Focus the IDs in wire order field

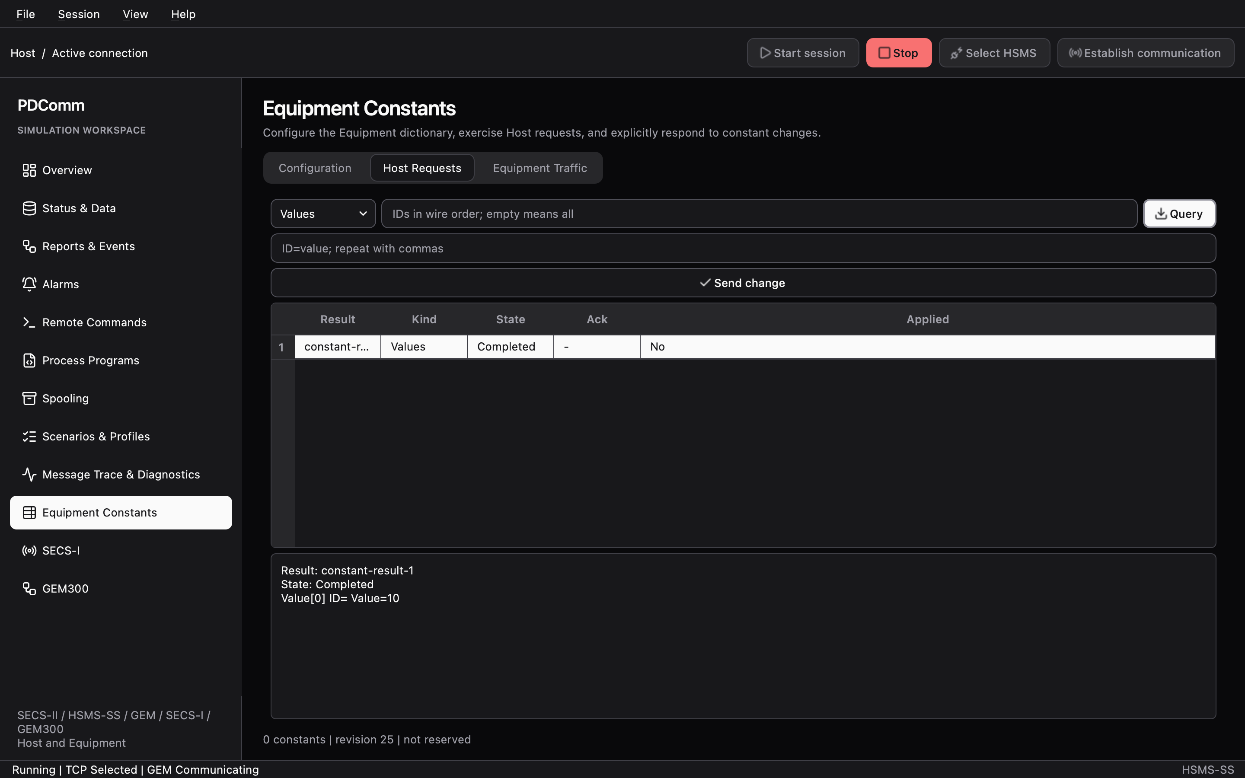(759, 214)
